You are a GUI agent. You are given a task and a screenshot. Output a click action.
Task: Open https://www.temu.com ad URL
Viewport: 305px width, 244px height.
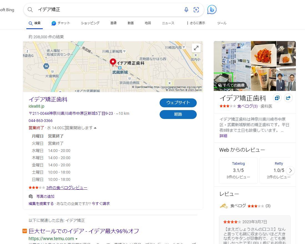[x=51, y=238]
